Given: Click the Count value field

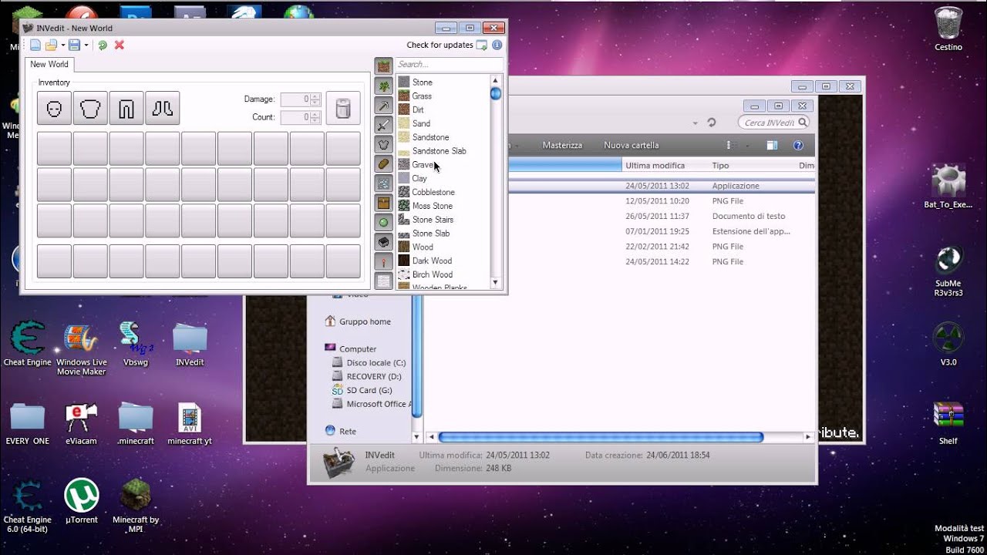Looking at the screenshot, I should pos(295,117).
